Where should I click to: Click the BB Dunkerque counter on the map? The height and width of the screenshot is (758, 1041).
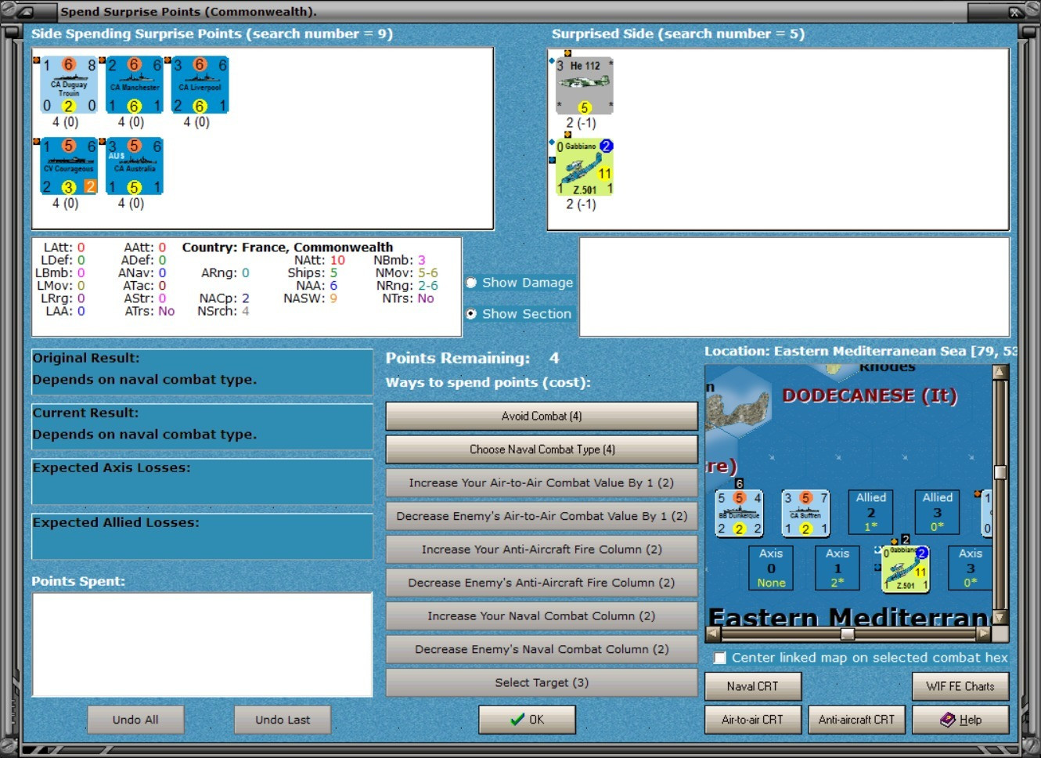[x=740, y=513]
